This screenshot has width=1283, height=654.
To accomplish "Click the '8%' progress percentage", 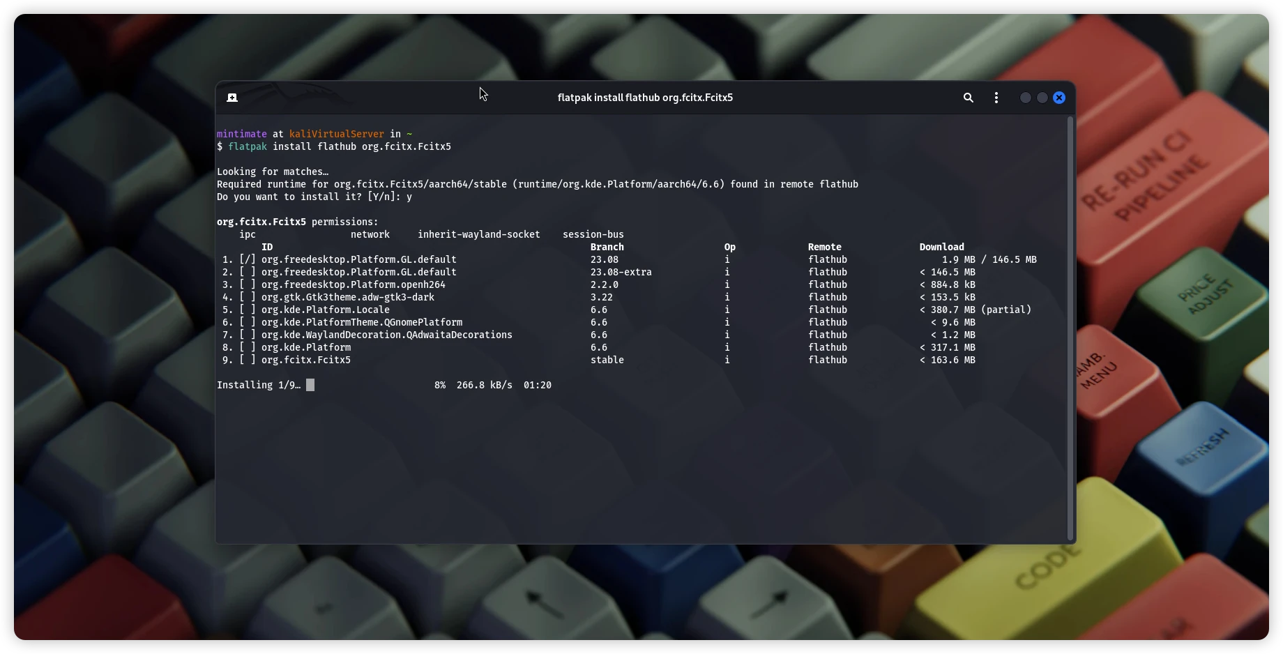I will pos(440,385).
